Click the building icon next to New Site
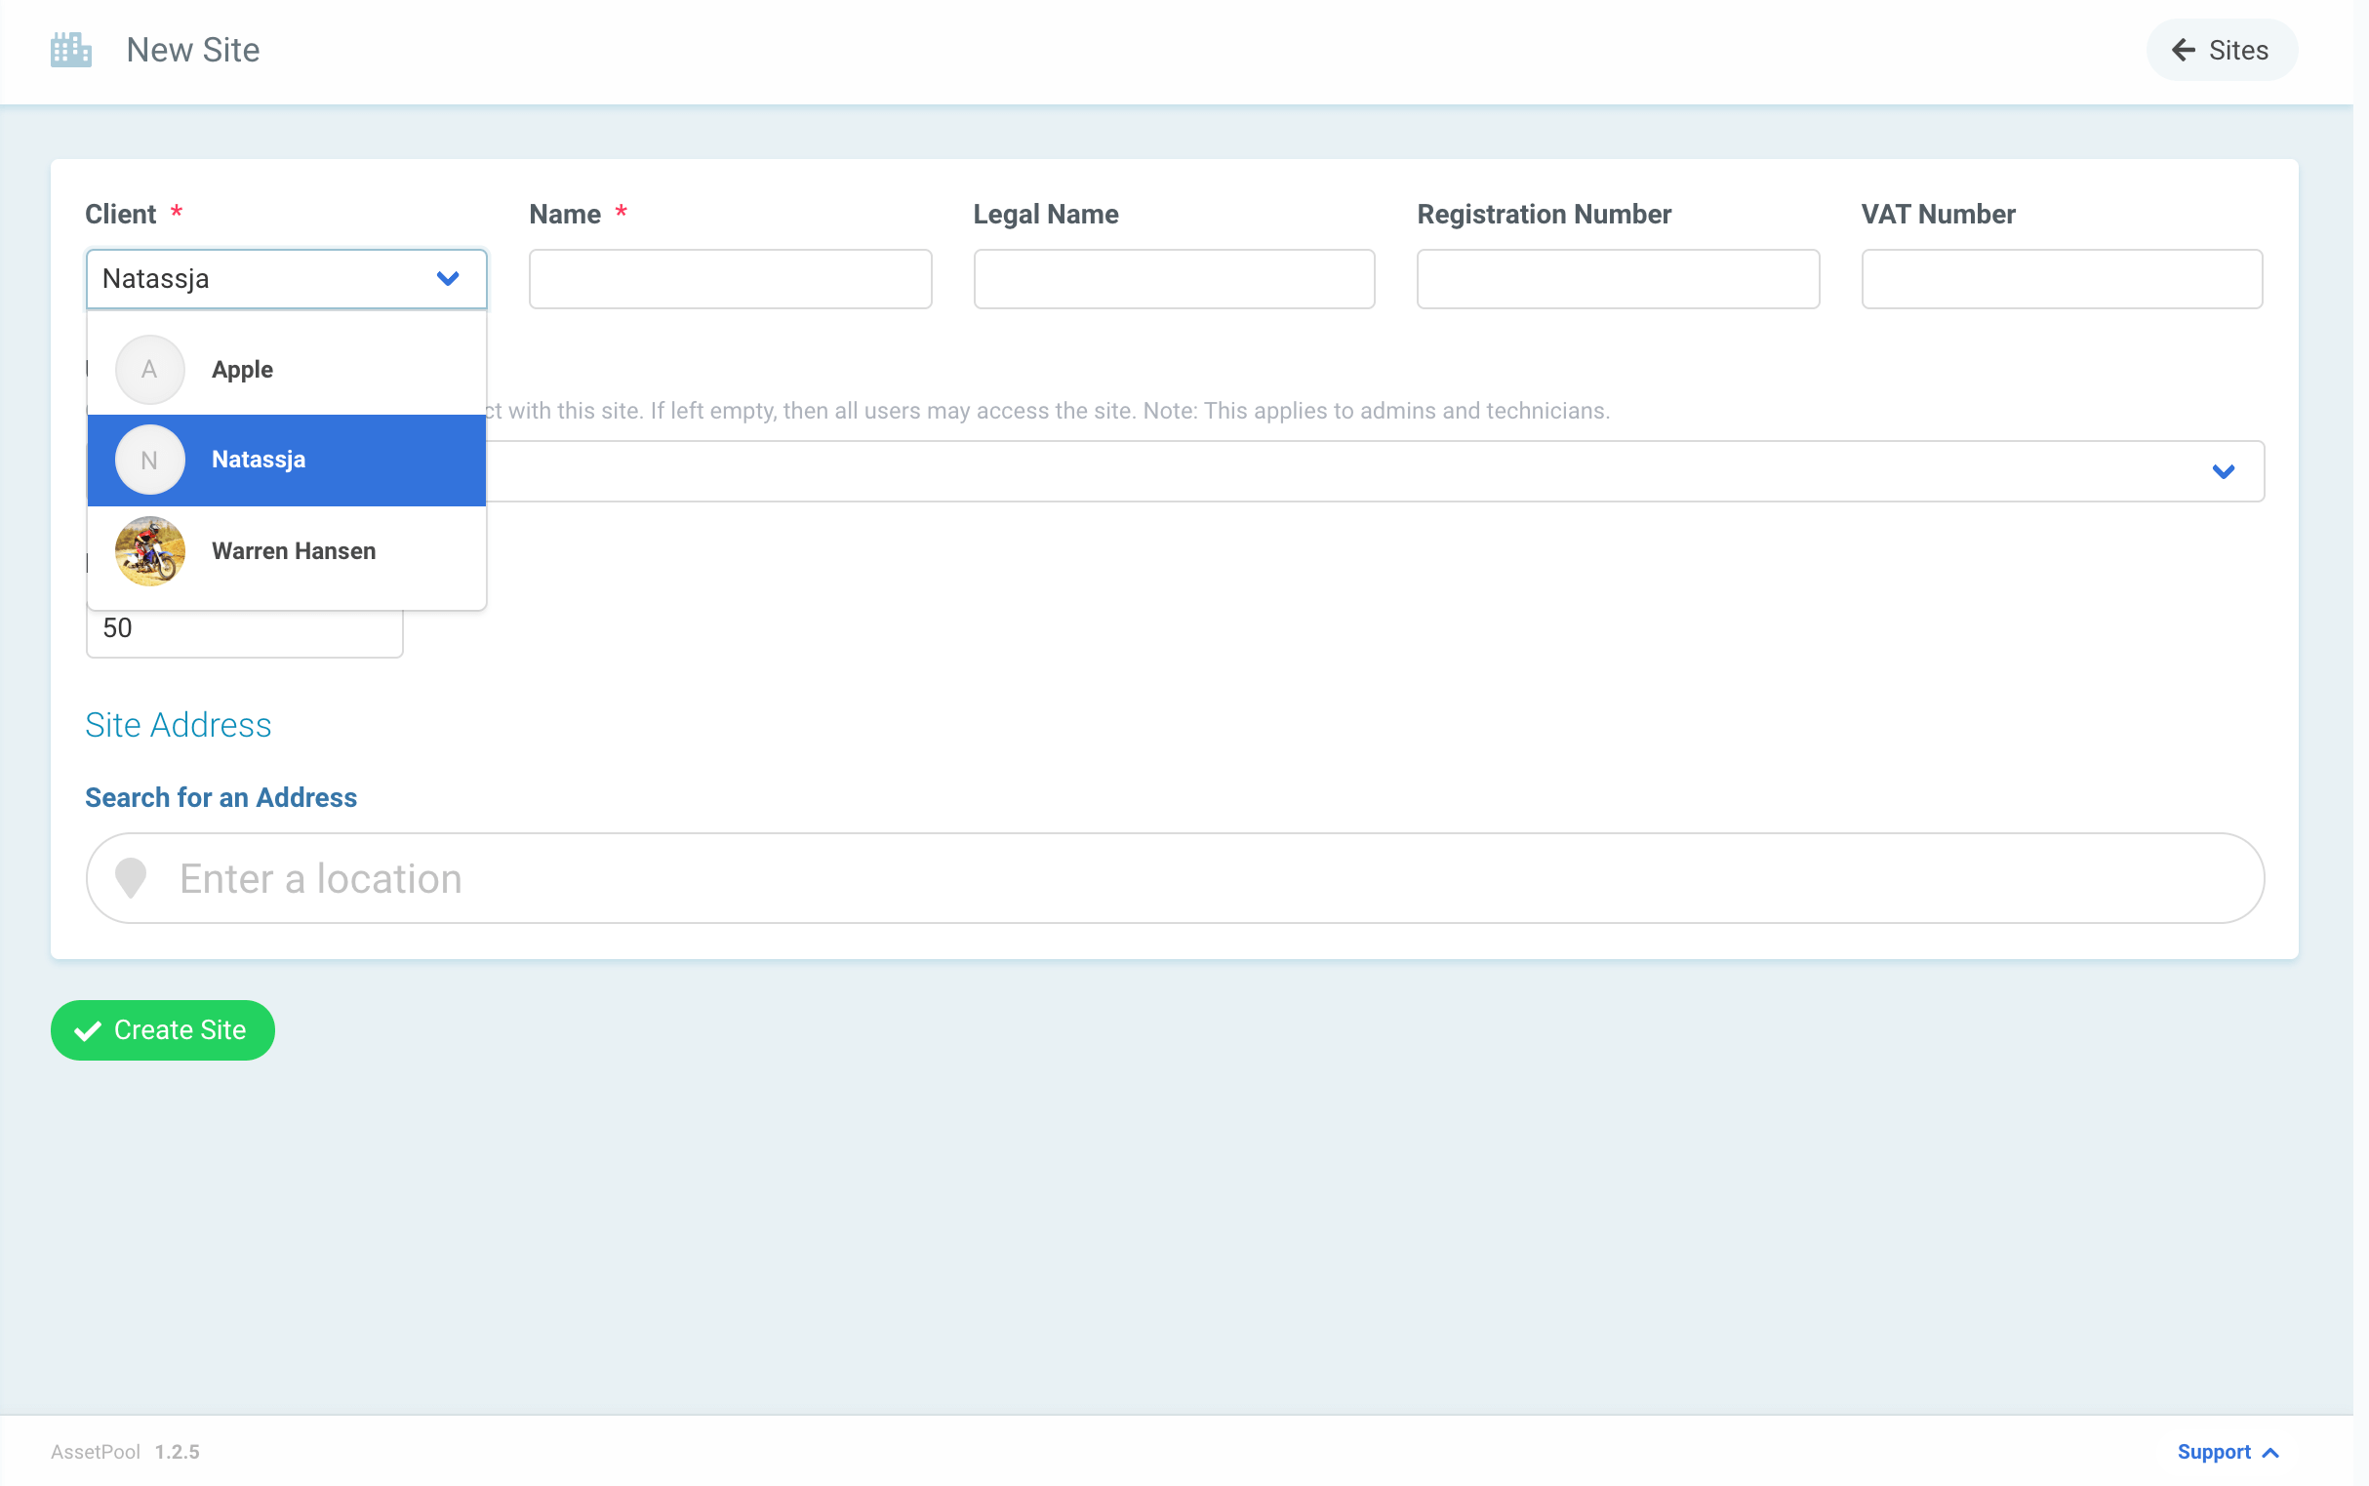This screenshot has height=1486, width=2369. [x=70, y=49]
